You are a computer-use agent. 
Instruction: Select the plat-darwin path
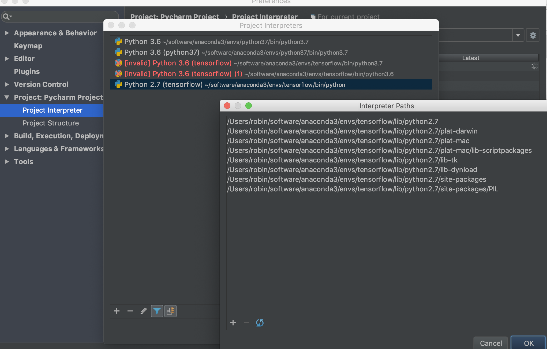tap(352, 131)
